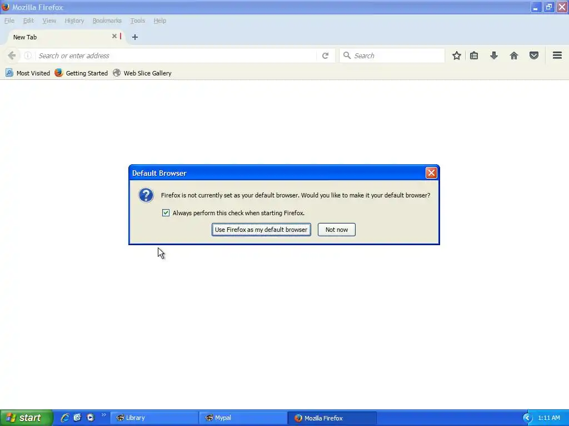569x426 pixels.
Task: Open the Pocket list icon
Action: tap(534, 55)
